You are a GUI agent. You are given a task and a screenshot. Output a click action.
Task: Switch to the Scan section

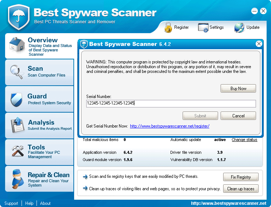[39, 72]
